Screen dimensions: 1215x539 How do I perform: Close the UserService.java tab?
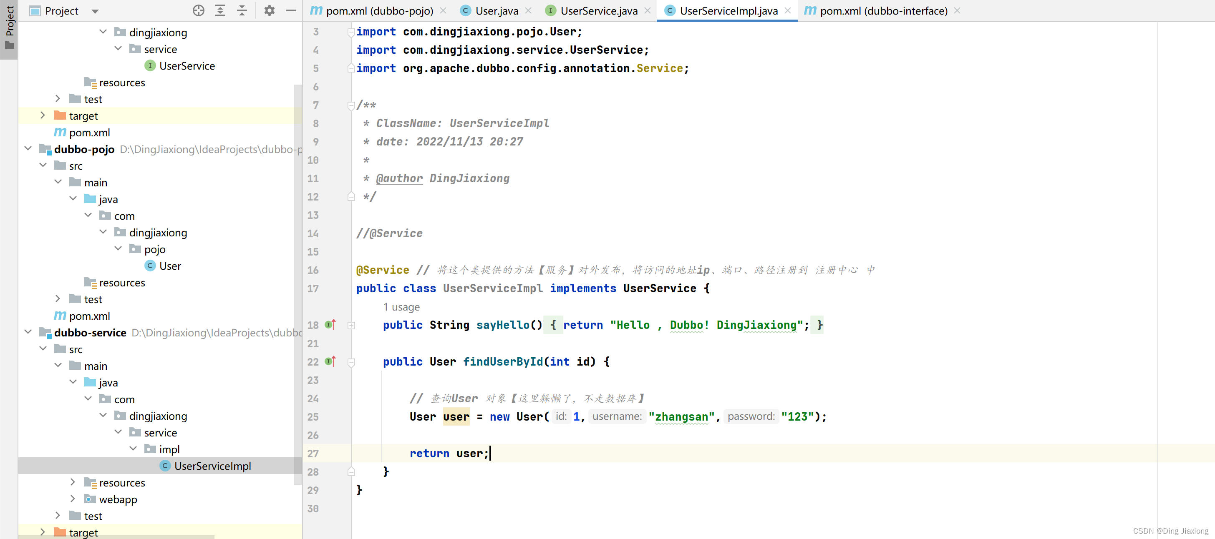tap(648, 10)
